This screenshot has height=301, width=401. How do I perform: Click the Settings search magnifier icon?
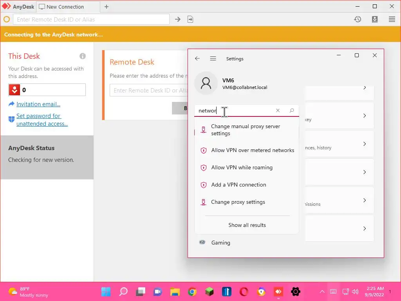292,111
